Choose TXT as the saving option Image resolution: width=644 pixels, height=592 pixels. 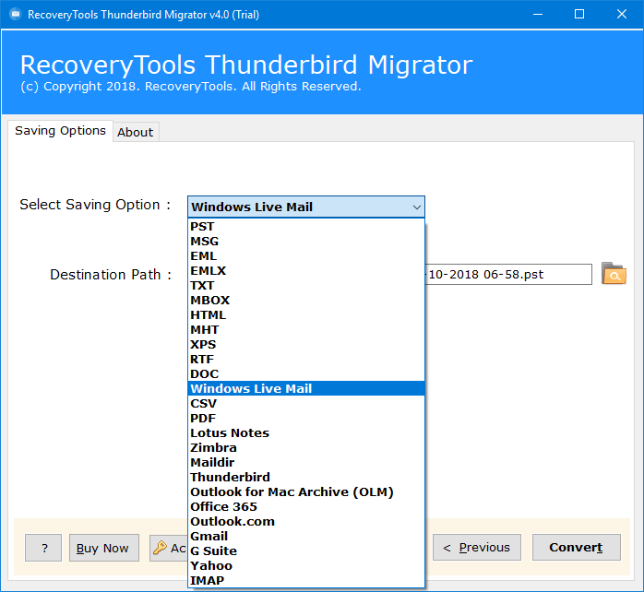click(306, 286)
